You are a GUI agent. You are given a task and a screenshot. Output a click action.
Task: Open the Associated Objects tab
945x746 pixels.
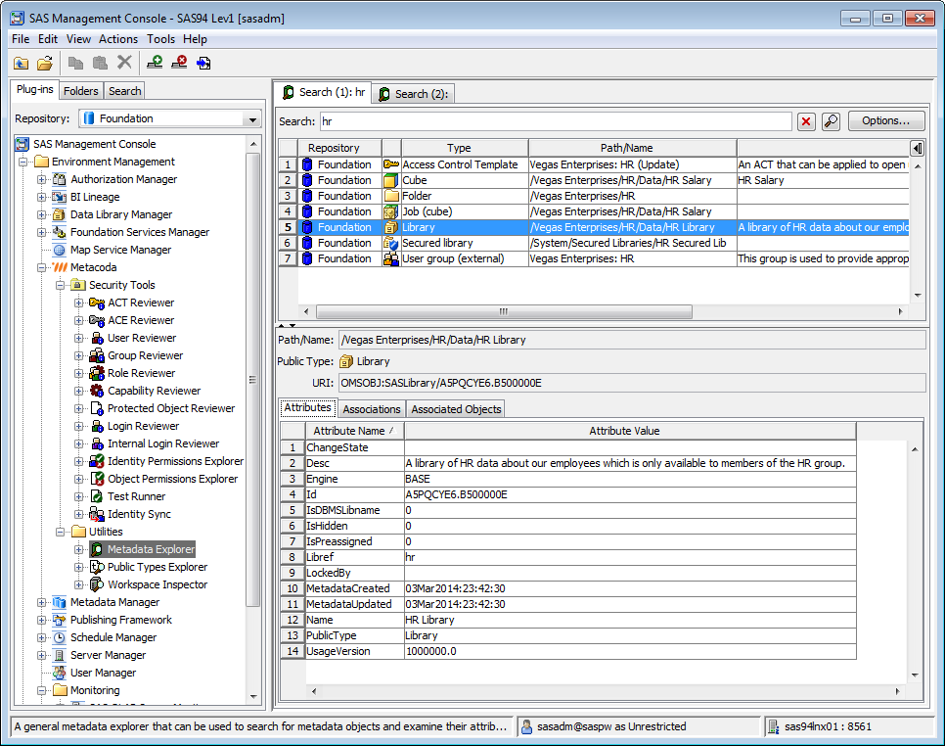pyautogui.click(x=456, y=409)
